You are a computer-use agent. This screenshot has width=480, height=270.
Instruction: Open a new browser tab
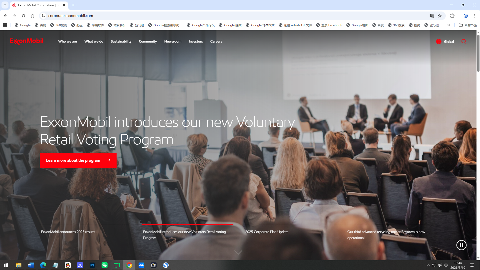(x=73, y=5)
